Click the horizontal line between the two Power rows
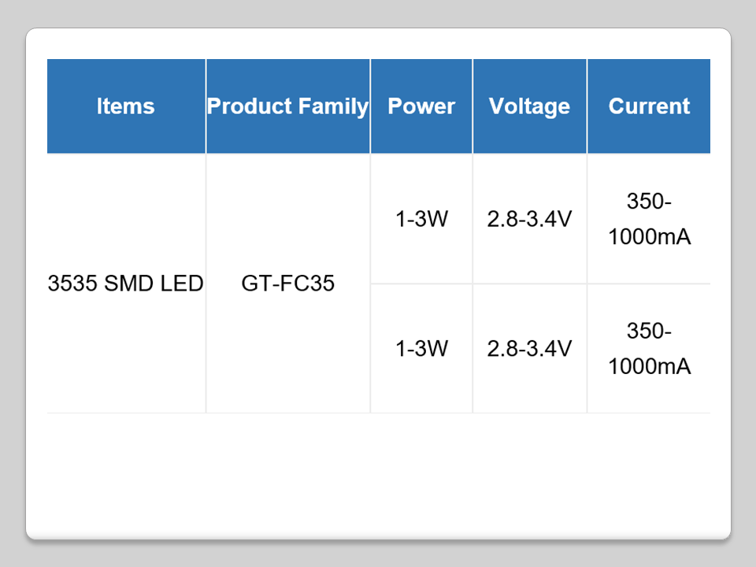 pyautogui.click(x=421, y=283)
